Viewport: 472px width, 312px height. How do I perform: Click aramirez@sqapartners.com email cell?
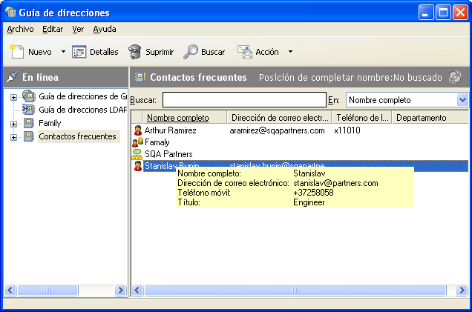[277, 130]
